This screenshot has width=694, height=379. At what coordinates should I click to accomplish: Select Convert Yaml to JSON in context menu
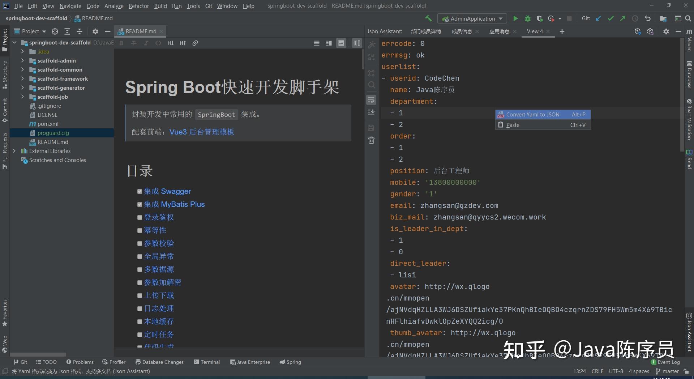pos(533,114)
